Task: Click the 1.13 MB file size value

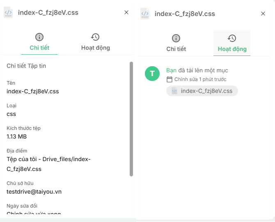Action: coord(17,136)
